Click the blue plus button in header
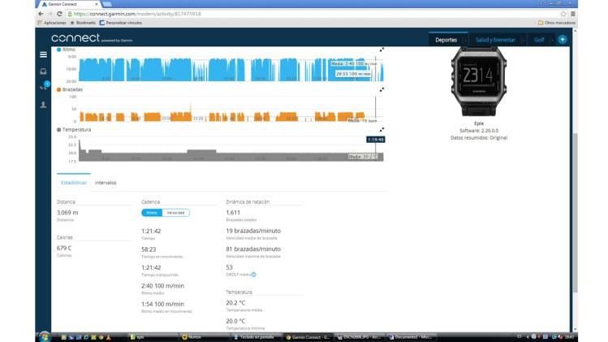Image resolution: width=608 pixels, height=342 pixels. pos(563,39)
